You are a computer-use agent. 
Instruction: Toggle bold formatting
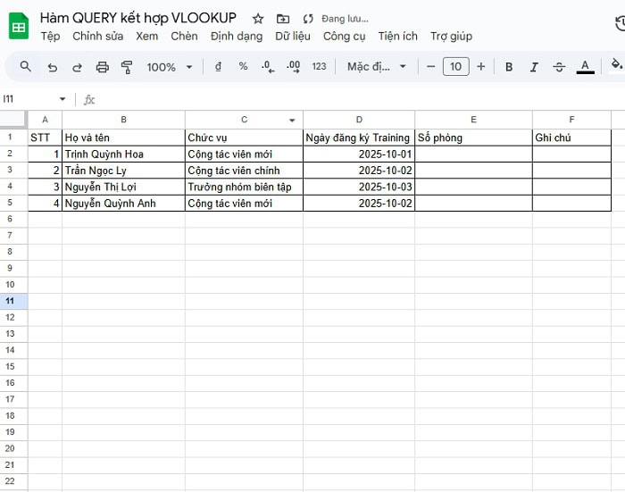pyautogui.click(x=509, y=67)
